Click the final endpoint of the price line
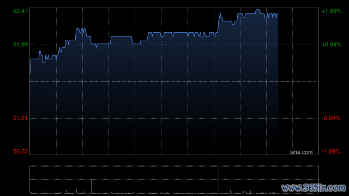 click(278, 14)
